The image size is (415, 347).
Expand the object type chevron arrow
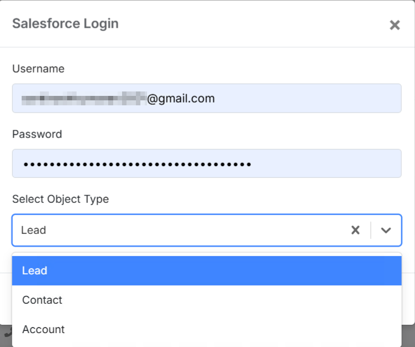tap(386, 230)
